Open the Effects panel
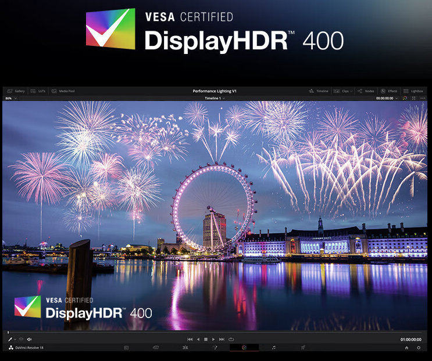Image resolution: width=432 pixels, height=361 pixels. pos(390,91)
